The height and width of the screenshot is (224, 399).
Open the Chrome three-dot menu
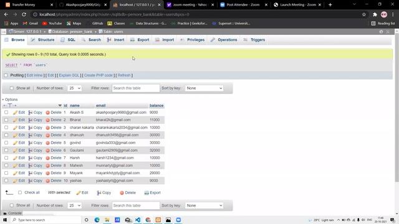393,14
